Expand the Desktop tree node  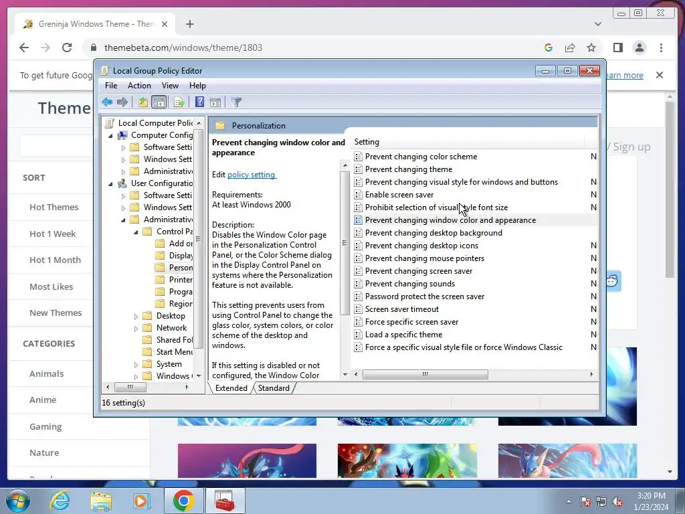coord(136,317)
